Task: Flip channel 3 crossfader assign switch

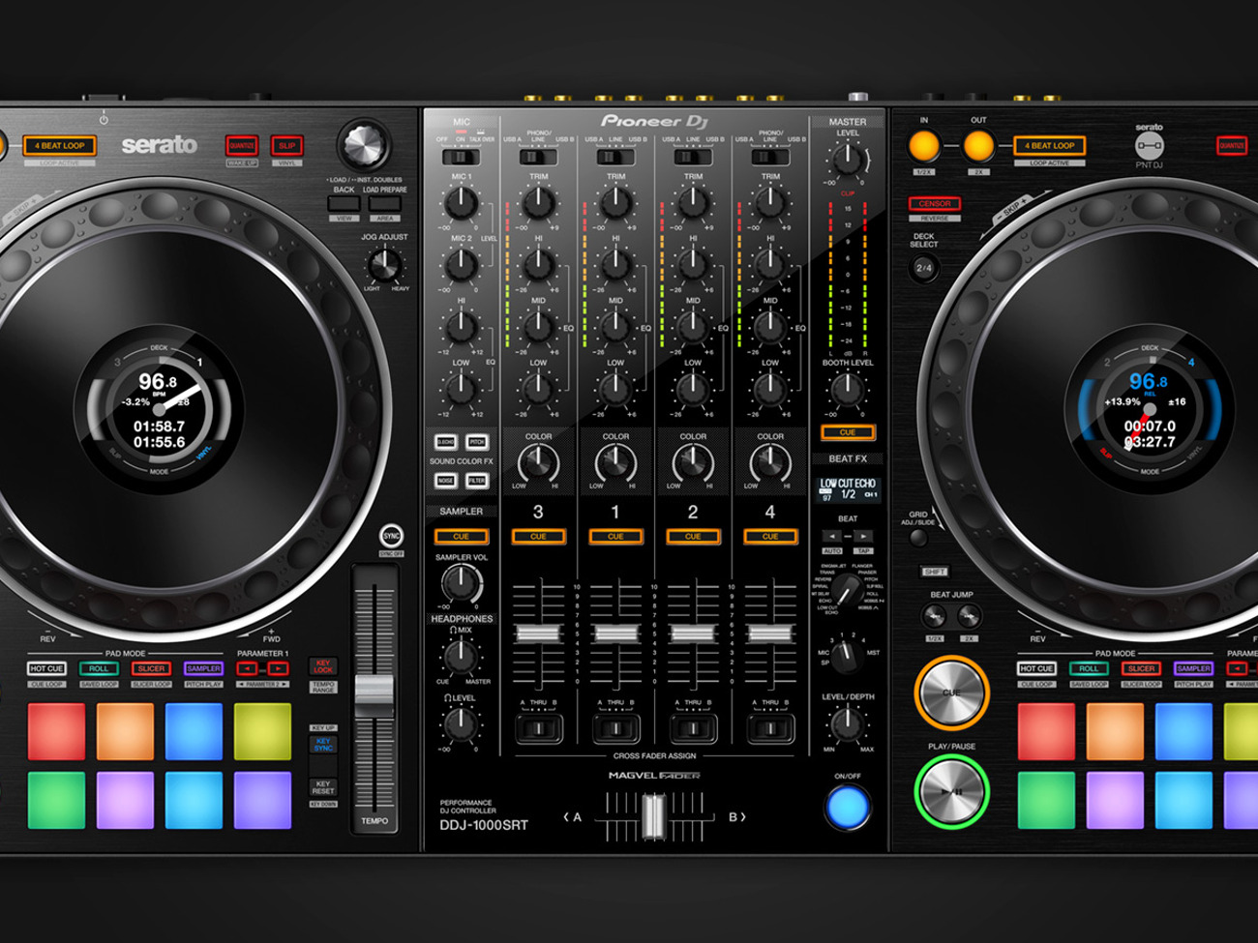Action: pyautogui.click(x=538, y=728)
